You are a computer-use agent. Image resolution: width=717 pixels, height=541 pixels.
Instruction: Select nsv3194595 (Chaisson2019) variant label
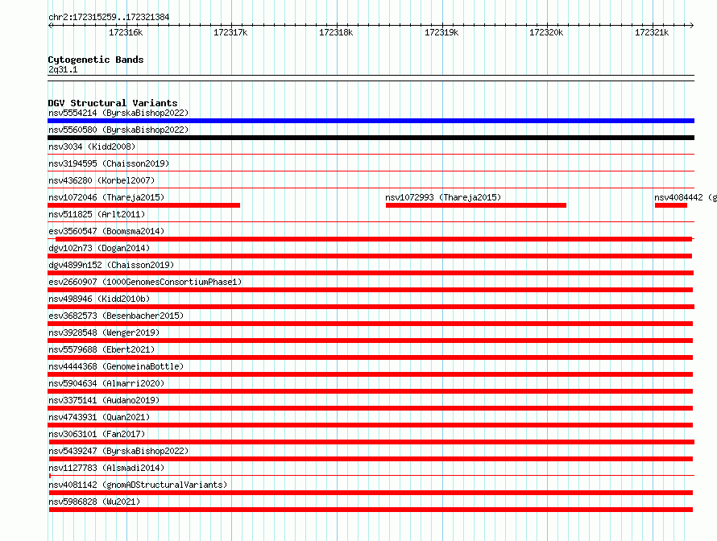[109, 163]
